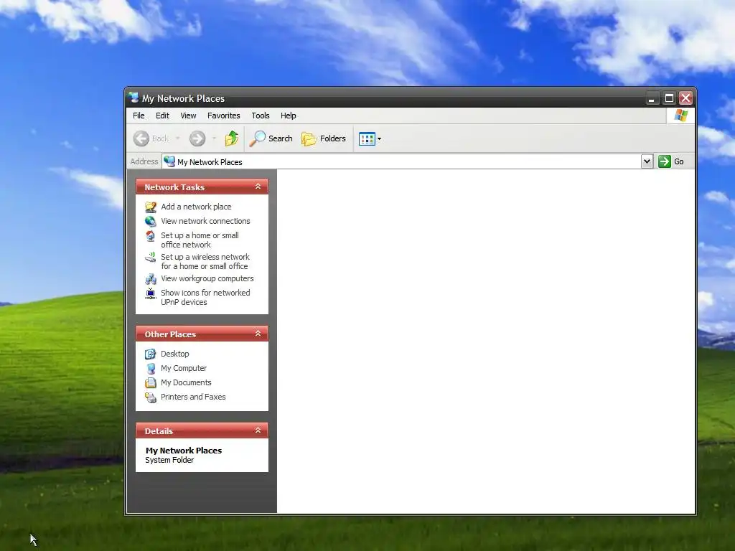The image size is (735, 551).
Task: Toggle the Folders pane
Action: tap(324, 138)
